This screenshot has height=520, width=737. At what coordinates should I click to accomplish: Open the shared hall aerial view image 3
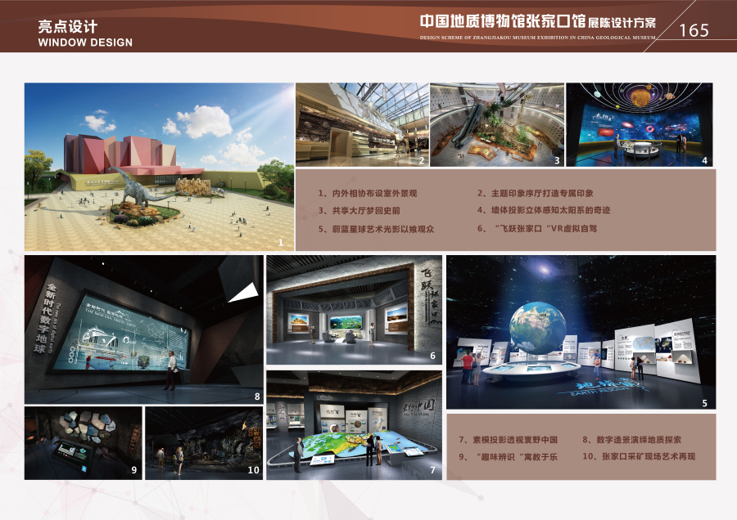495,124
